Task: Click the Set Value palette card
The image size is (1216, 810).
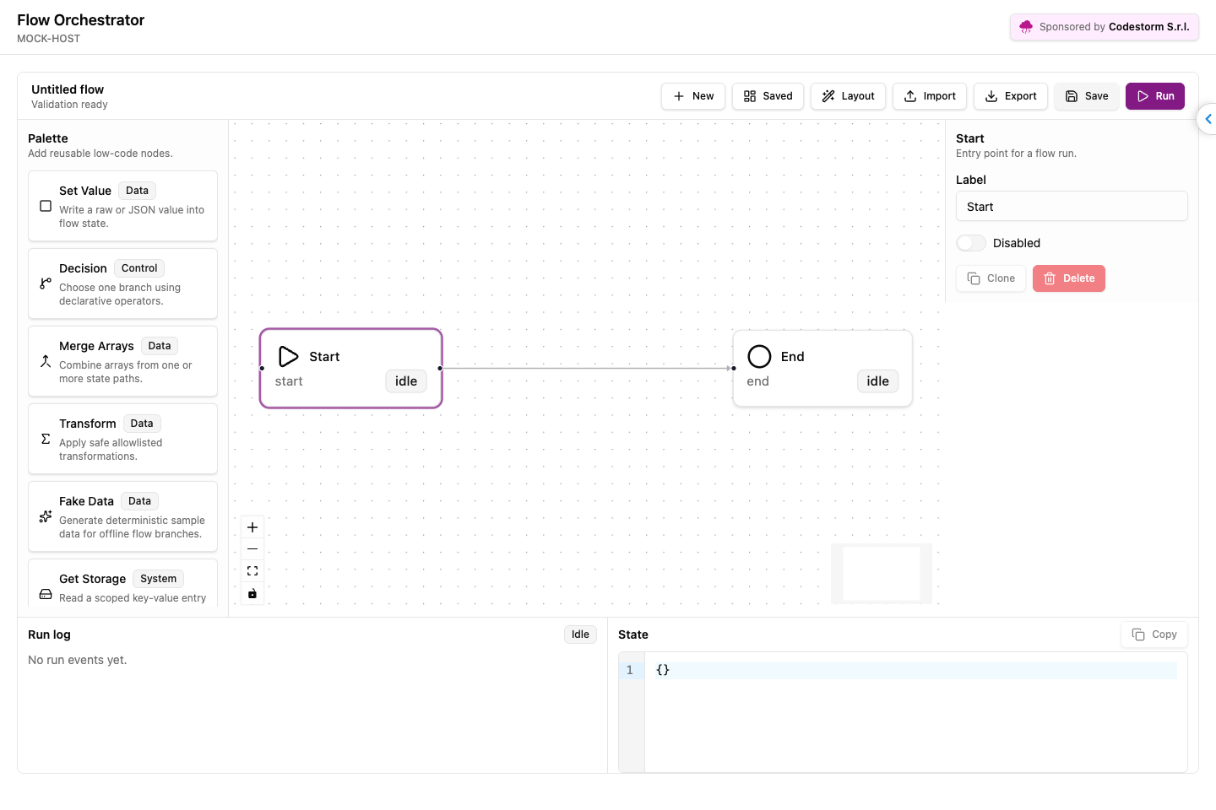Action: [122, 206]
